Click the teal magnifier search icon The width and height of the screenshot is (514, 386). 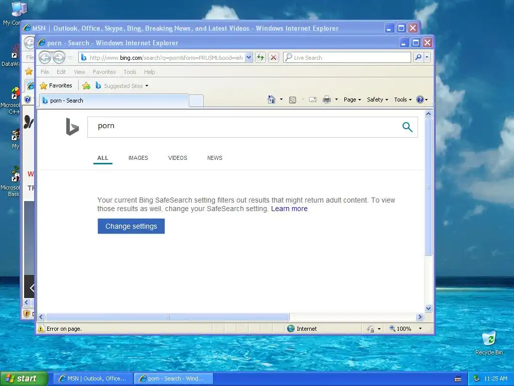click(x=407, y=127)
